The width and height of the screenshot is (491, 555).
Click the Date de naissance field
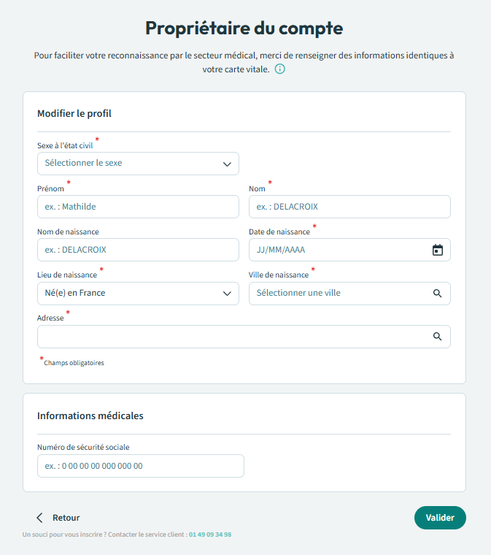pos(339,250)
